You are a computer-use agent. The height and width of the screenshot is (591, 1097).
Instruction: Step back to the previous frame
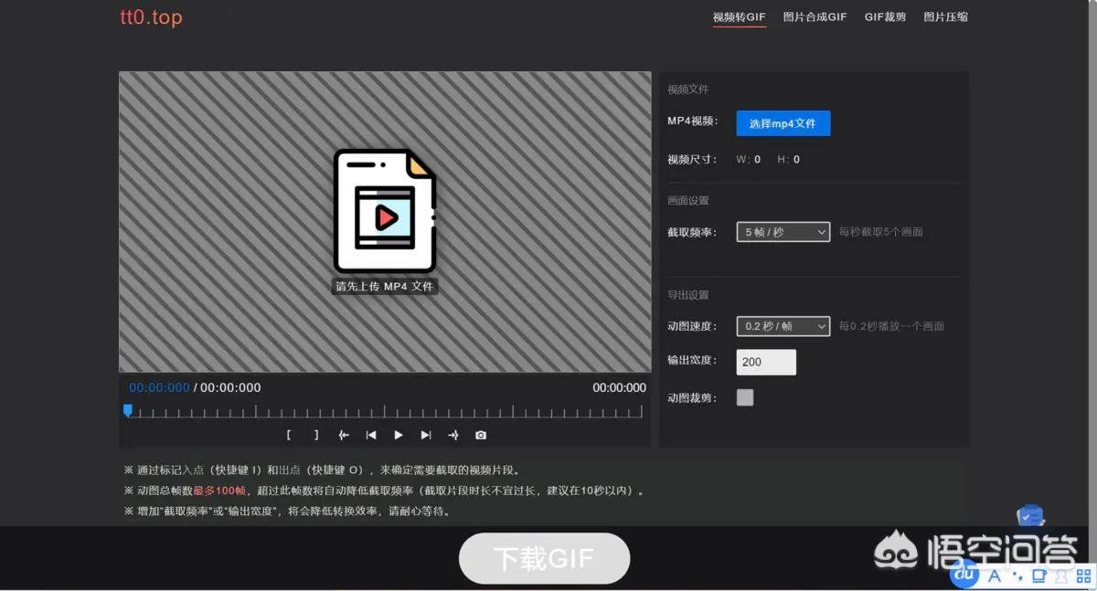(371, 436)
